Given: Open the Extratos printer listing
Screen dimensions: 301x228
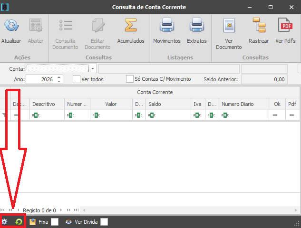Looking at the screenshot, I should (196, 26).
